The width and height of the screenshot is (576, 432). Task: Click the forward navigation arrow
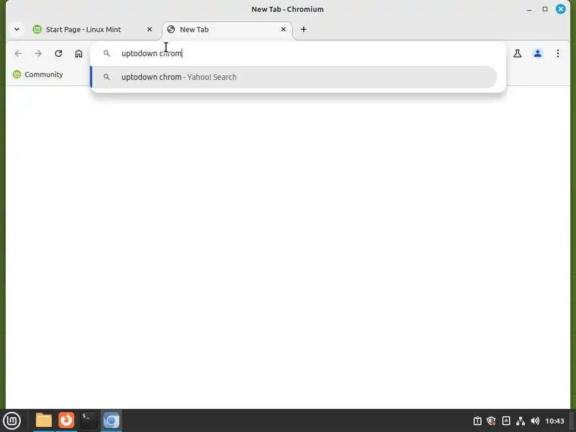coord(38,53)
